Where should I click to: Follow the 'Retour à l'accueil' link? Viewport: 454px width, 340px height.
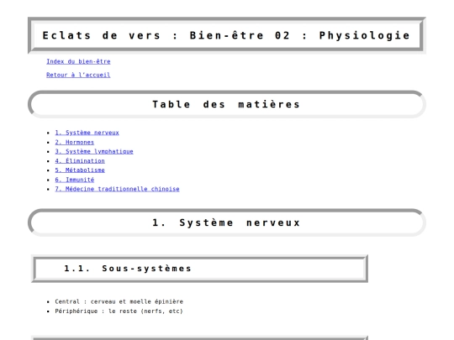point(78,75)
